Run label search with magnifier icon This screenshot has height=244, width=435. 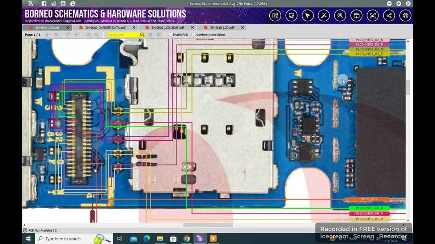coord(142,35)
